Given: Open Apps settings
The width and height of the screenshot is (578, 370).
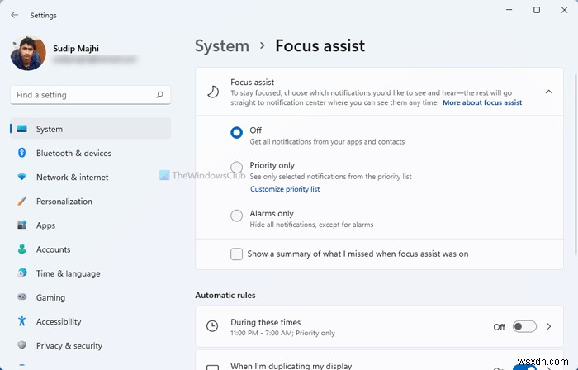Looking at the screenshot, I should pyautogui.click(x=90, y=225).
